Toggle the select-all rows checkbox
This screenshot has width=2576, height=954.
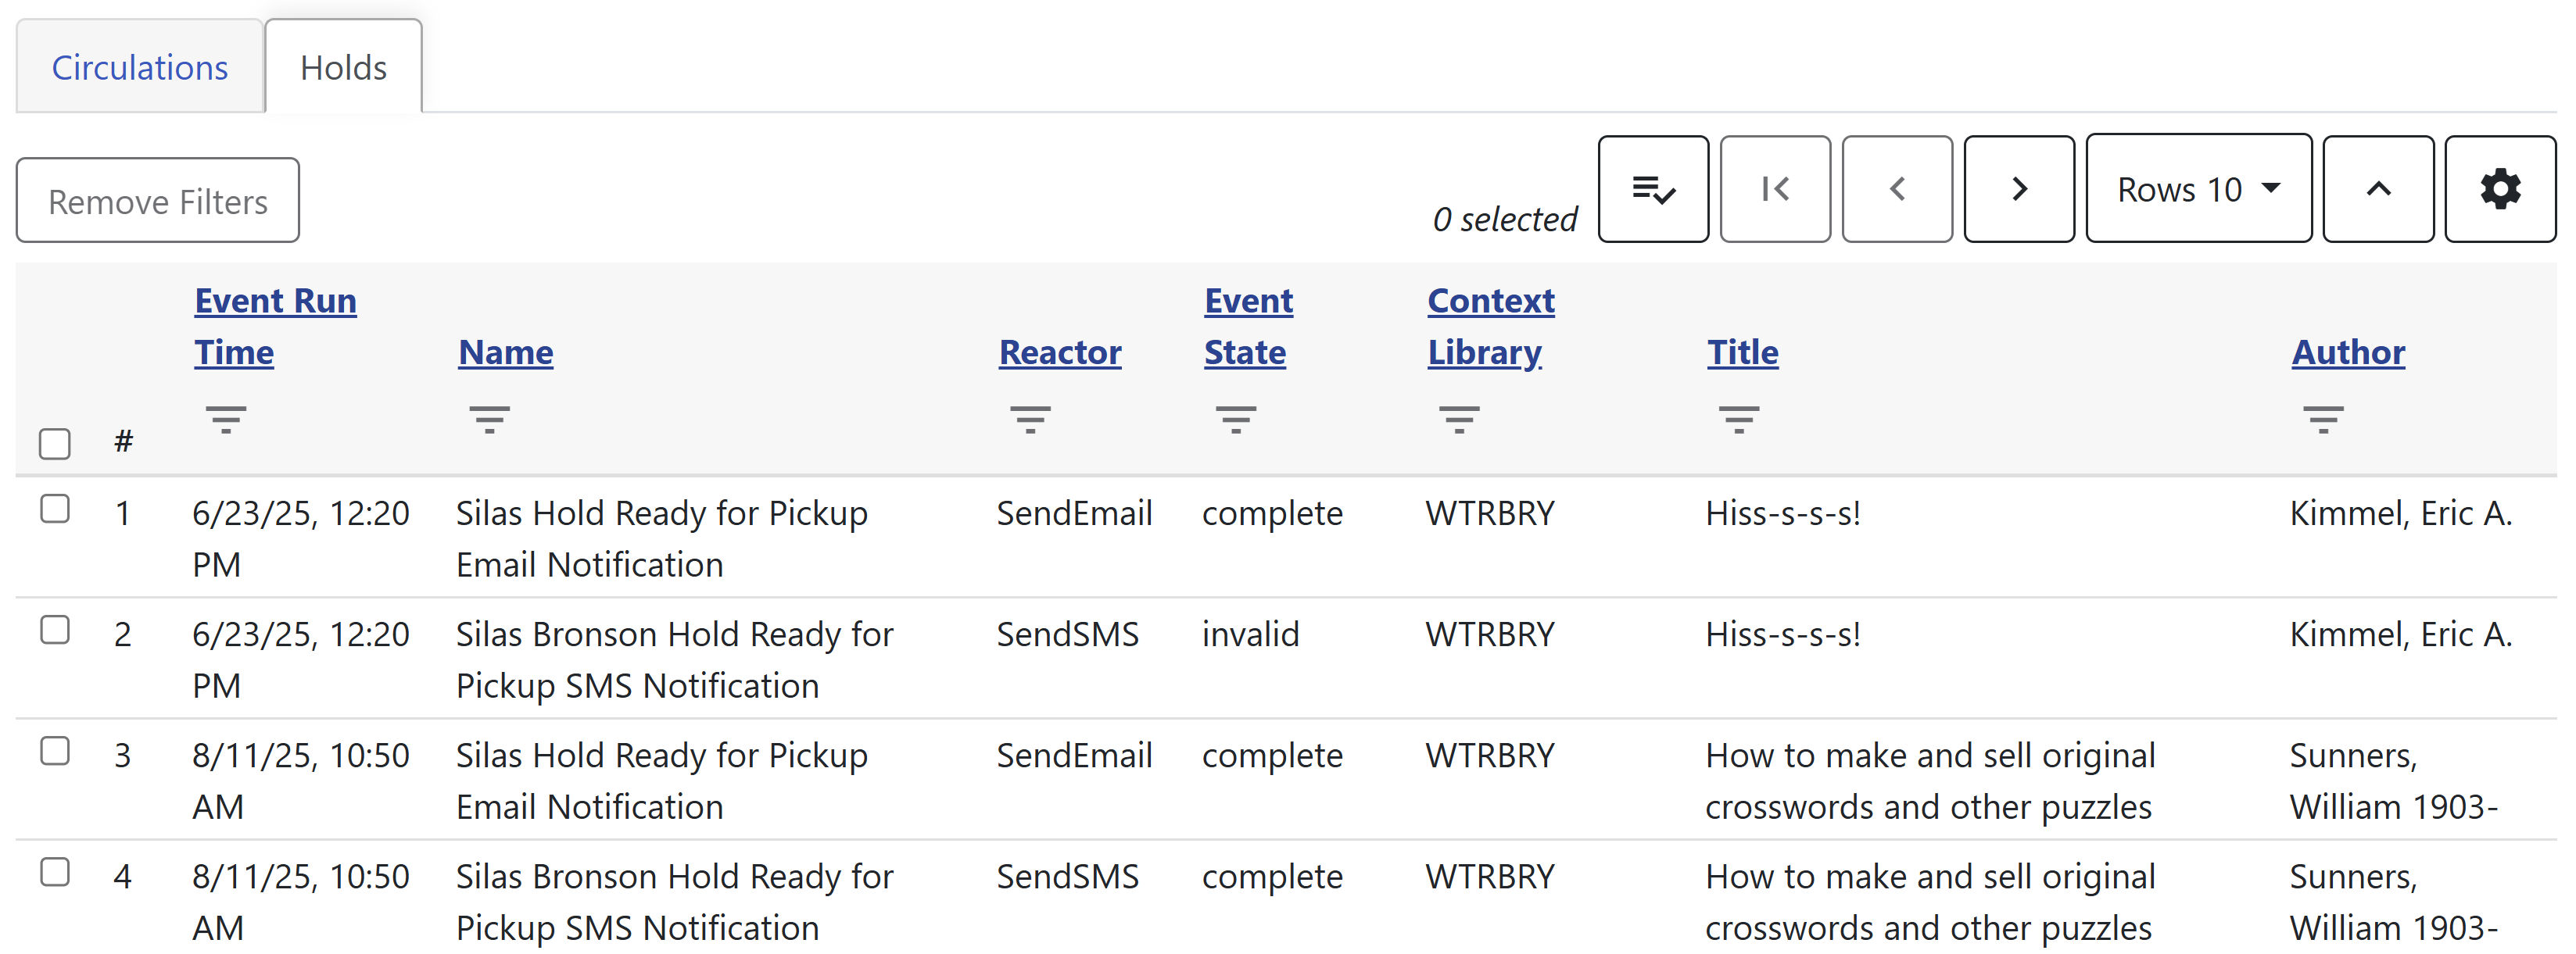pos(55,442)
